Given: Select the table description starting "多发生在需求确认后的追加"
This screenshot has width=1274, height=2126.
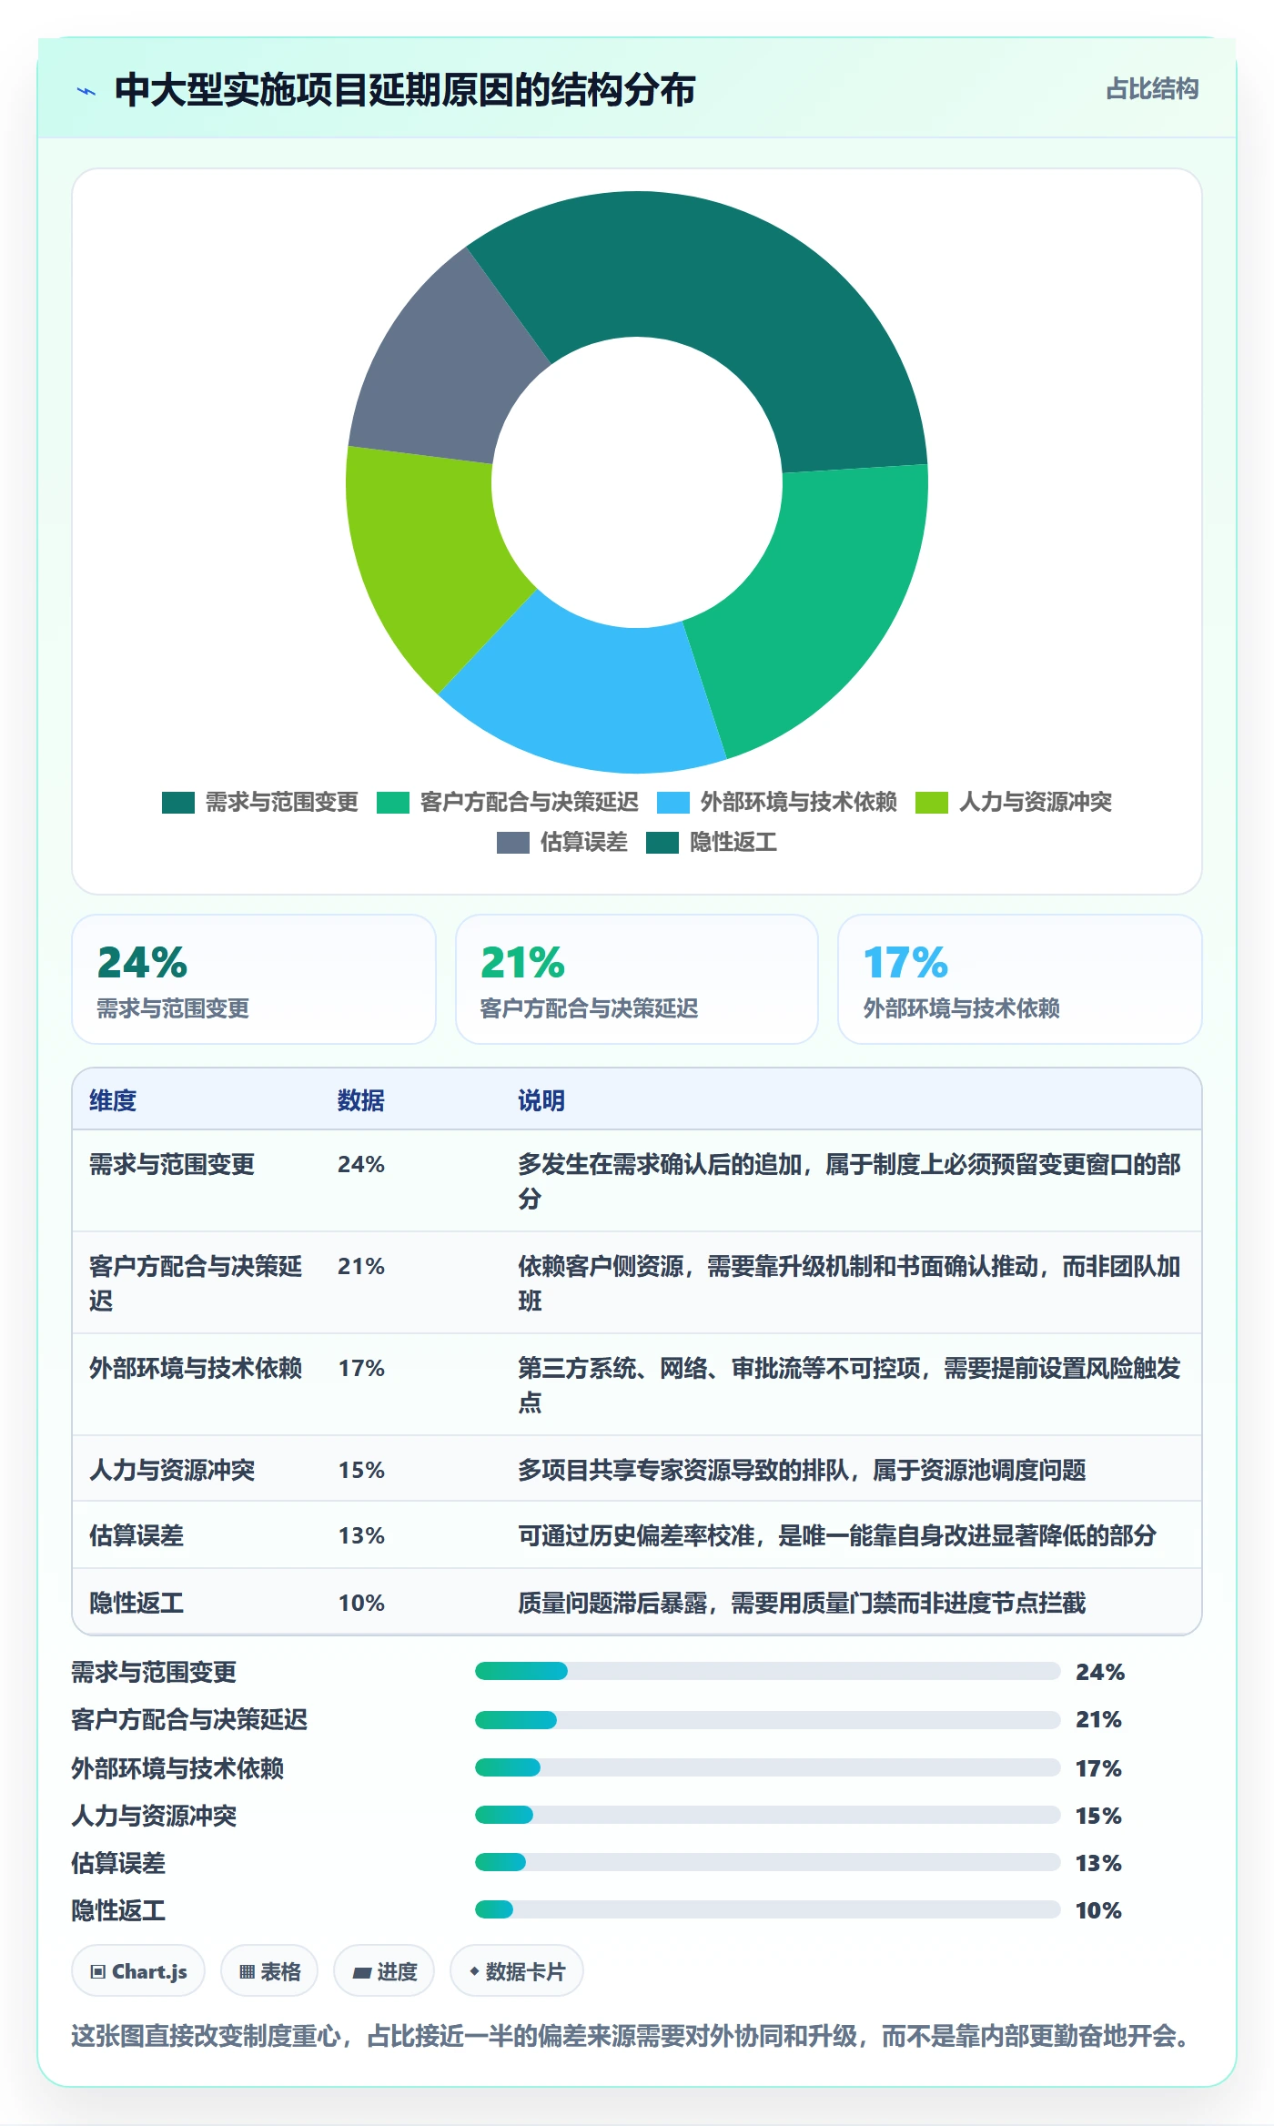Looking at the screenshot, I should pyautogui.click(x=850, y=1181).
